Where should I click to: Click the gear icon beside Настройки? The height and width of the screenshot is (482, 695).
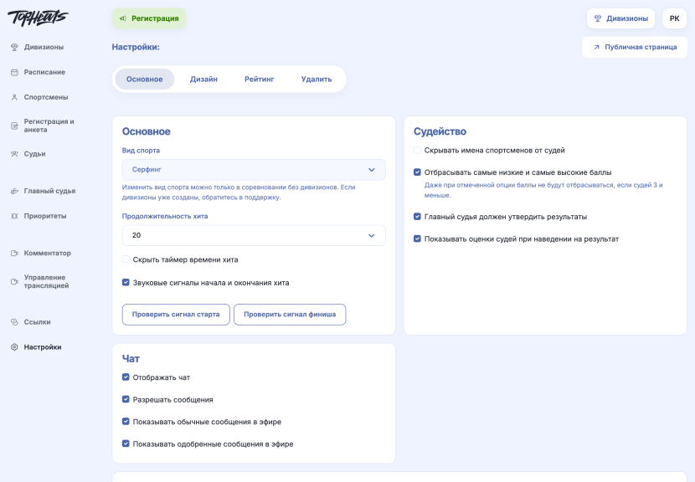pyautogui.click(x=14, y=347)
